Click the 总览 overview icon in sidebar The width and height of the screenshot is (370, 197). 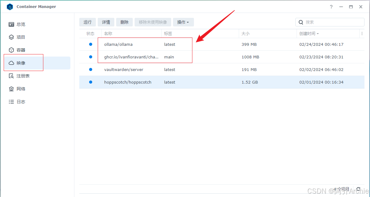pyautogui.click(x=11, y=24)
